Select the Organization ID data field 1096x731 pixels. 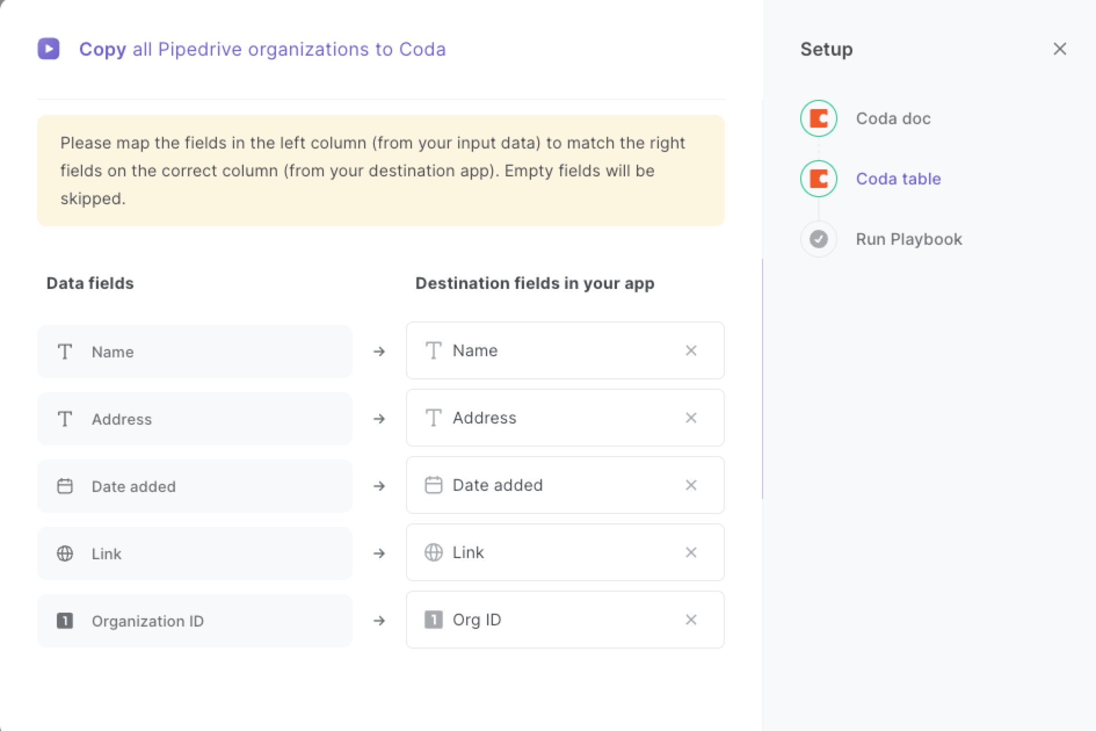(195, 621)
